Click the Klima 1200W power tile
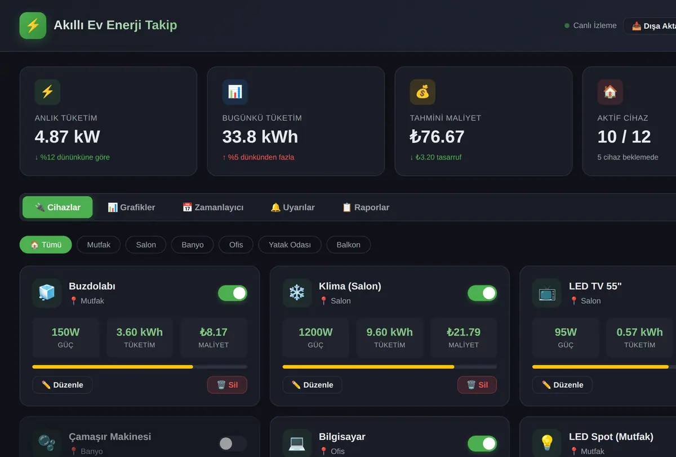676x457 pixels. tap(315, 338)
